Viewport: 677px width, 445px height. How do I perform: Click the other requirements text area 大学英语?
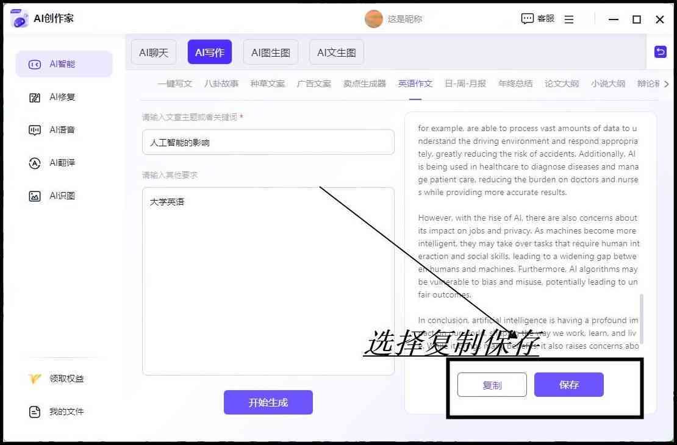pyautogui.click(x=268, y=281)
